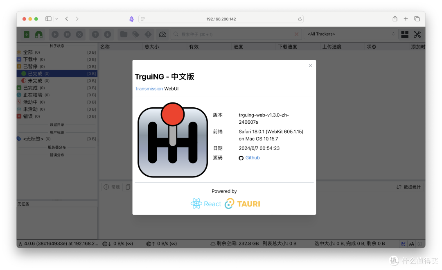Viewport: 442px width, 270px height.
Task: Click the move to folder icon
Action: click(124, 34)
